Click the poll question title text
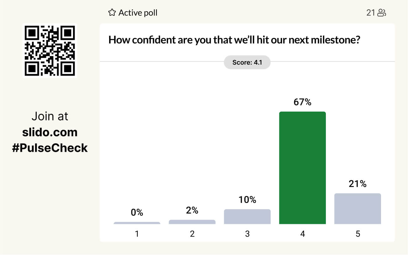Image resolution: width=408 pixels, height=255 pixels. (x=234, y=40)
